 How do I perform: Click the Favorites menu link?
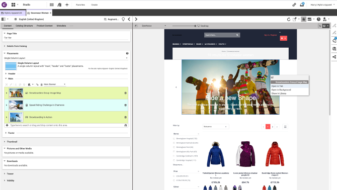(80, 5)
